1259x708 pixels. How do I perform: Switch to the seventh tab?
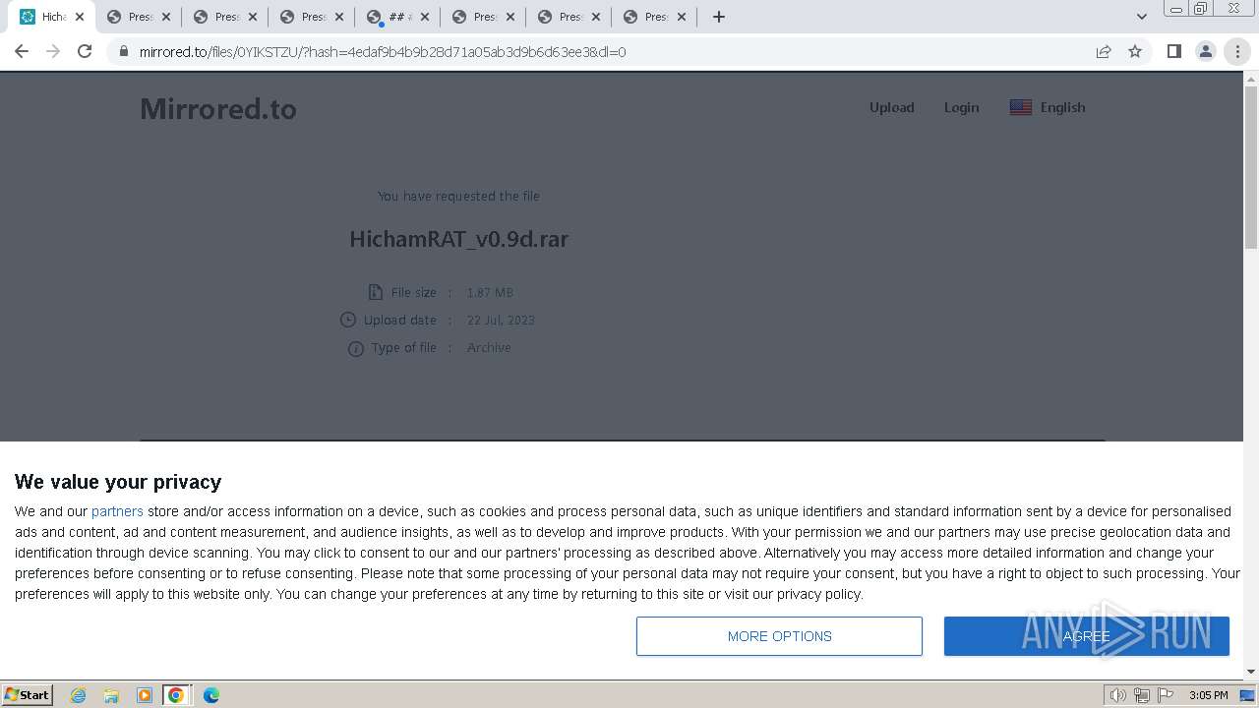(570, 17)
